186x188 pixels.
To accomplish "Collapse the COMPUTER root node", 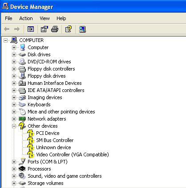I will tap(5, 40).
